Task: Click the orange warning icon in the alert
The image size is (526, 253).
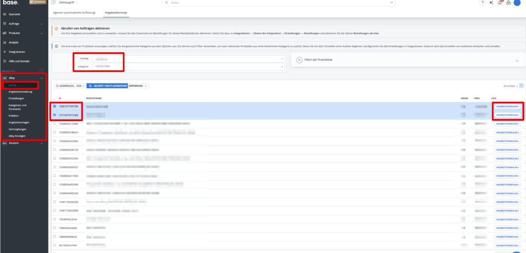Action: (57, 29)
